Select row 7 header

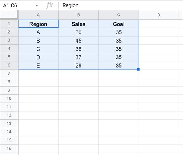(9, 73)
